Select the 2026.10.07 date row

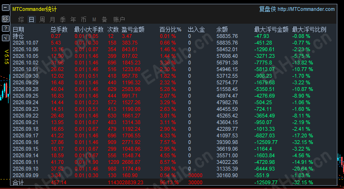click(x=26, y=43)
